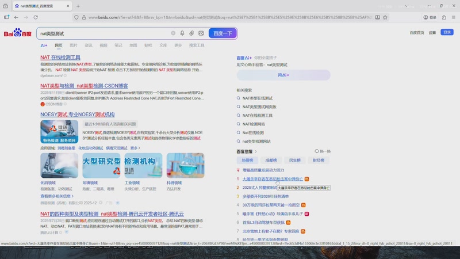Viewport: 460px width, 259px height.
Task: Switch to the 视频 tab
Action: tap(103, 45)
